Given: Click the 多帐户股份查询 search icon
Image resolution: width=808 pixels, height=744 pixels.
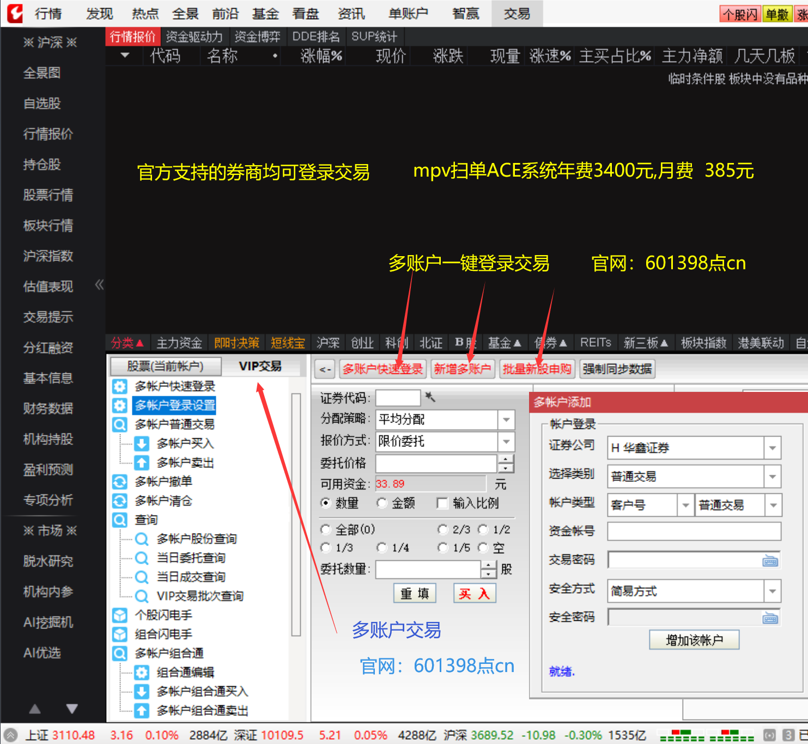Looking at the screenshot, I should tap(142, 539).
